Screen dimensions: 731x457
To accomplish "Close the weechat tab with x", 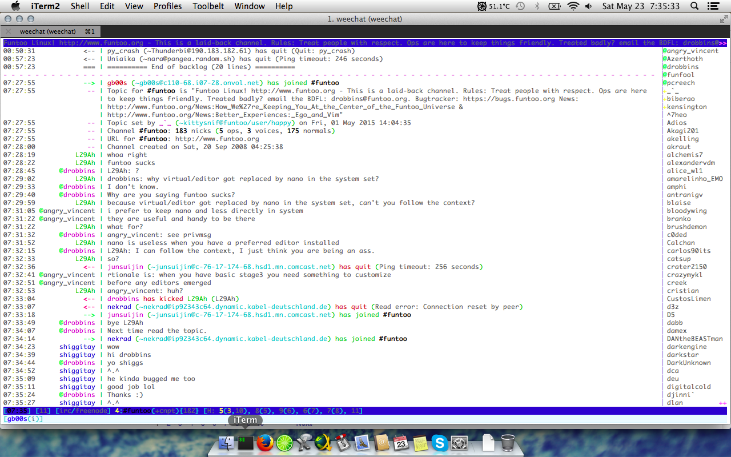I will pyautogui.click(x=8, y=31).
